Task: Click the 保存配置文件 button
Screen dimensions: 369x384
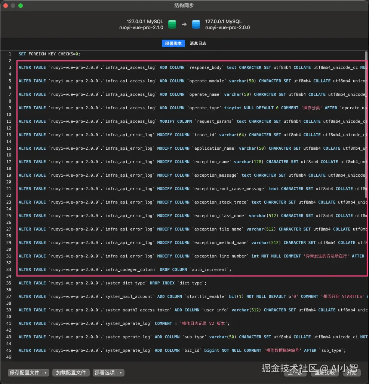Action: pyautogui.click(x=24, y=372)
